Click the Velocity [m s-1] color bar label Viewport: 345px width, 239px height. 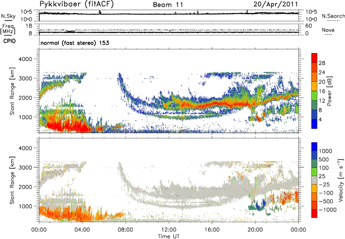pyautogui.click(x=341, y=180)
